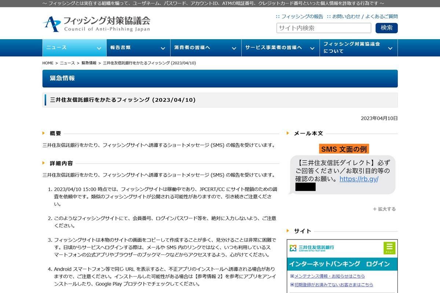Screen dimensions: 440x293
Task: Click the メール本文 sidebar heading
Action: tap(308, 133)
